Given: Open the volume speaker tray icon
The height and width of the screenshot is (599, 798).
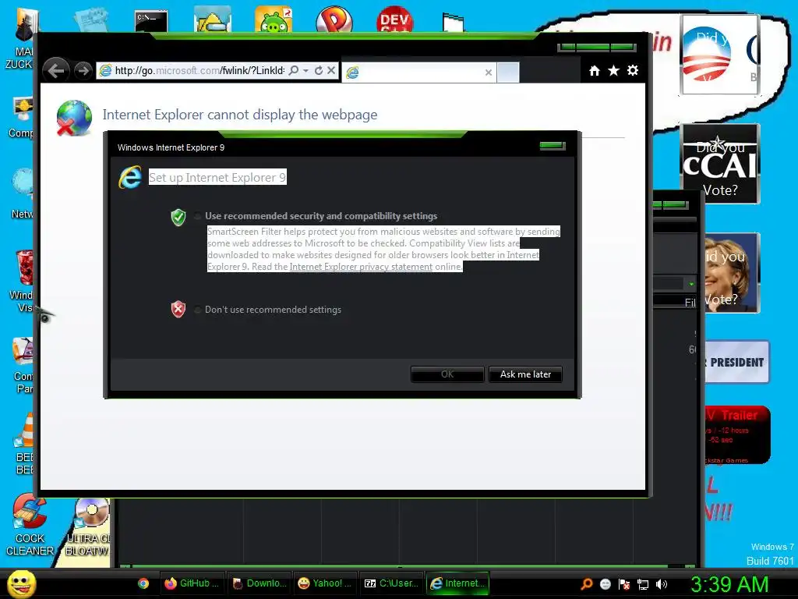Looking at the screenshot, I should [x=662, y=584].
